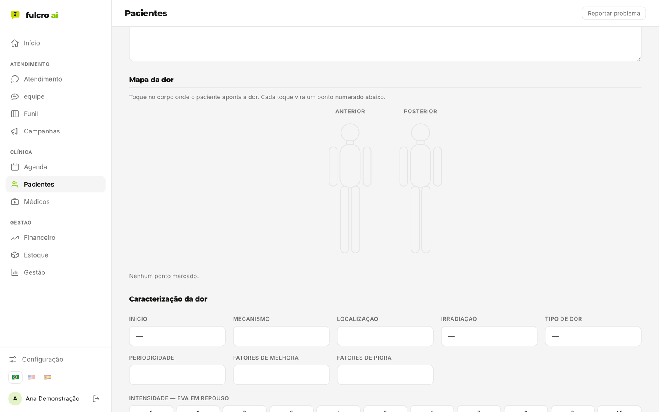The height and width of the screenshot is (412, 659).
Task: Switch language to Brazilian Portuguese flag
Action: pyautogui.click(x=15, y=377)
